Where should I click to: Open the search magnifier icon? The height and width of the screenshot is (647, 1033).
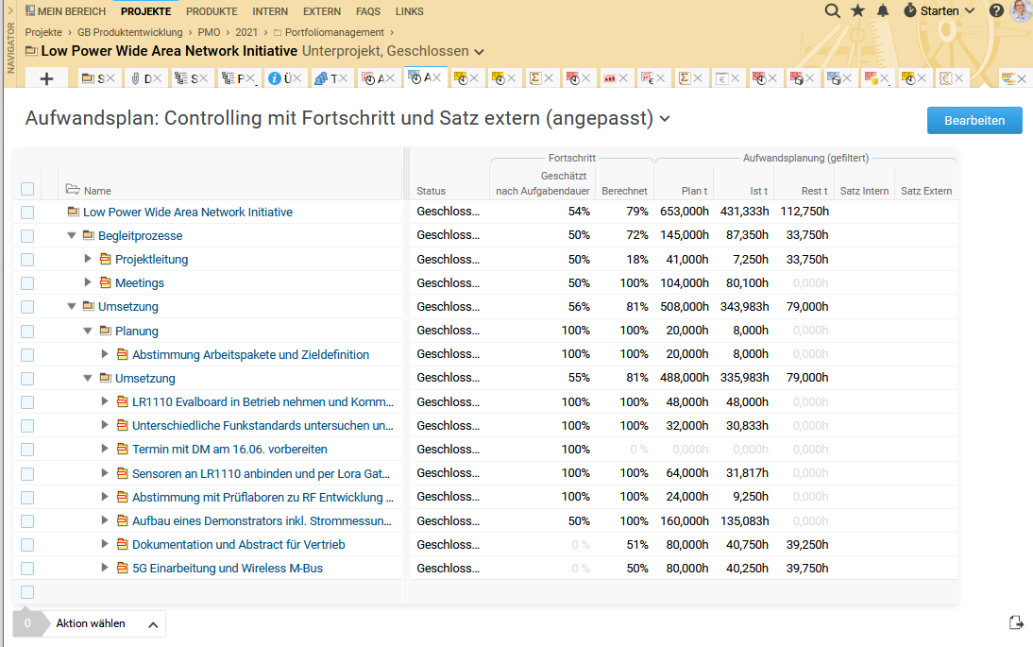[x=832, y=10]
